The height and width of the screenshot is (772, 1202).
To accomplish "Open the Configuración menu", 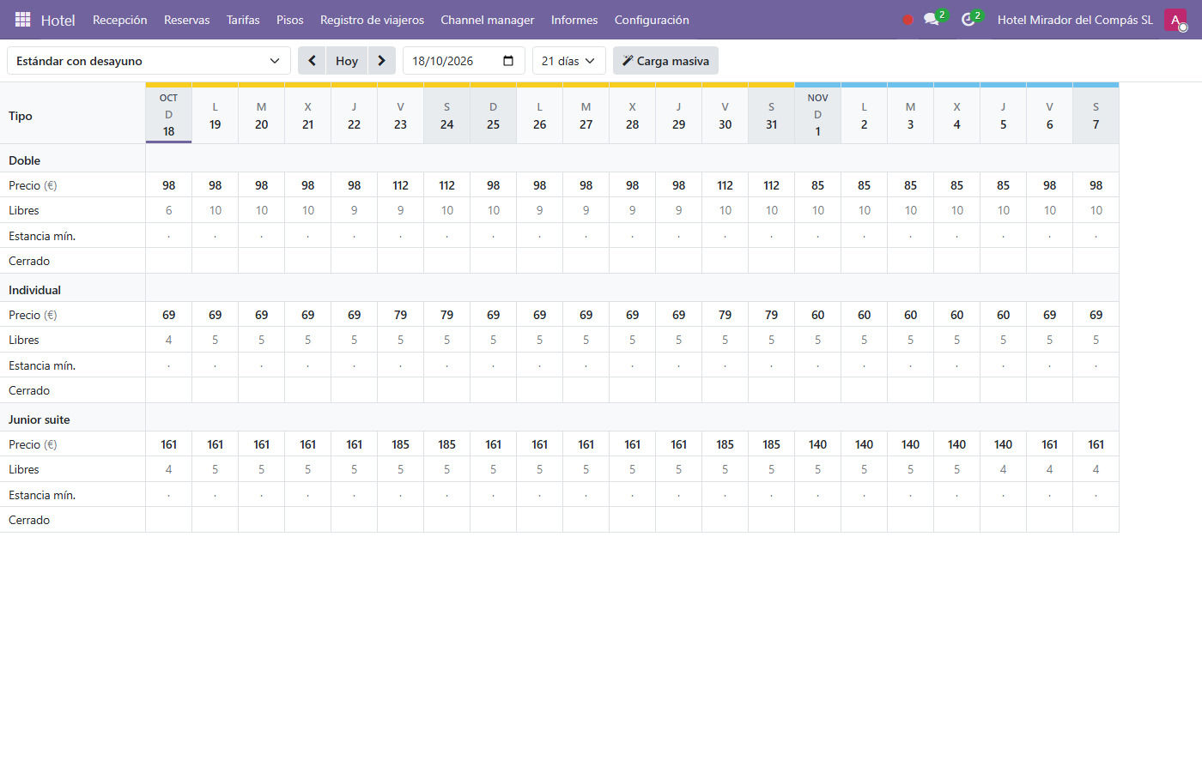I will (x=652, y=20).
